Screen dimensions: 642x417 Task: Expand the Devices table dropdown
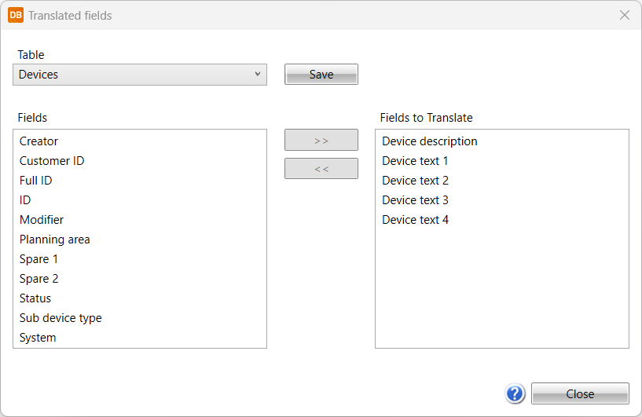click(140, 75)
